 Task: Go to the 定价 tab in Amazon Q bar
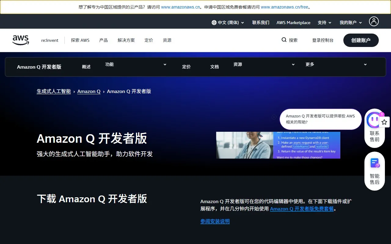[186, 67]
